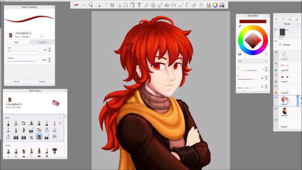Toggle the Symmetry tool

(x=174, y=5)
